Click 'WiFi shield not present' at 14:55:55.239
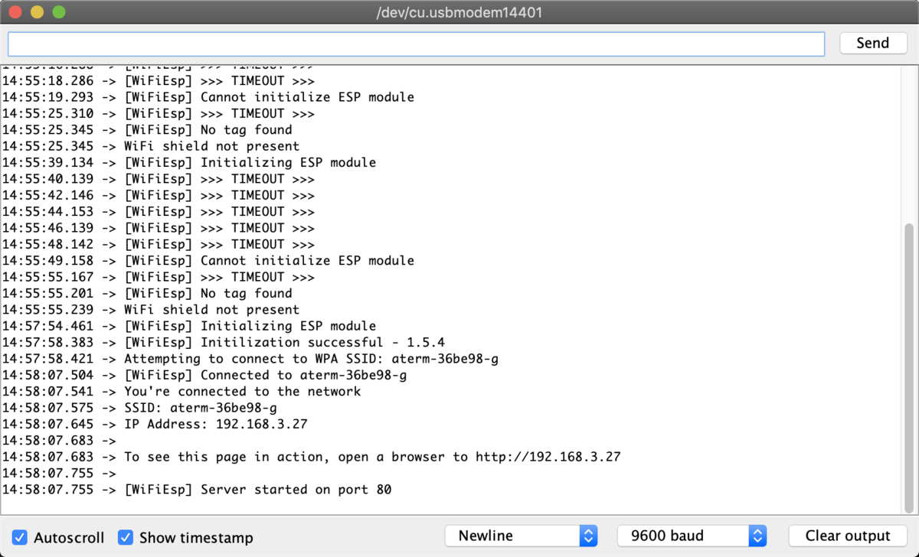The height and width of the screenshot is (557, 919). [x=151, y=310]
